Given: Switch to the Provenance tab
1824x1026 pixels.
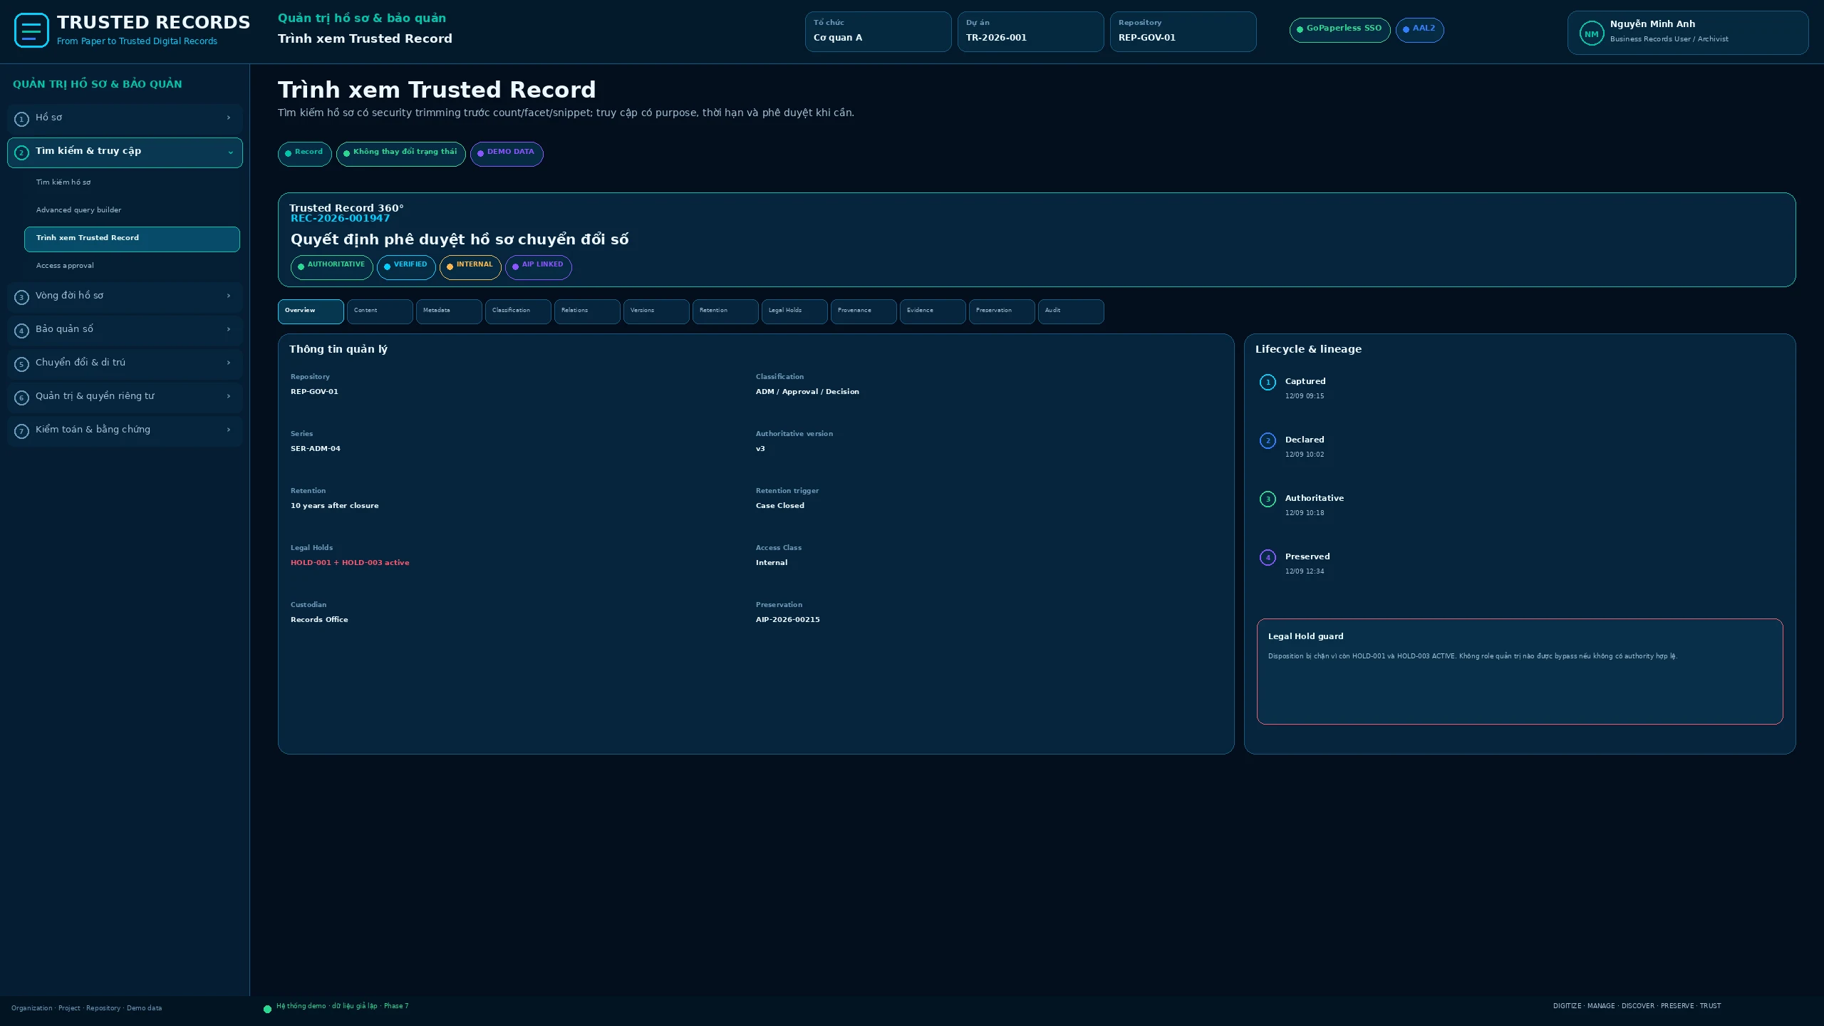Looking at the screenshot, I should point(864,311).
